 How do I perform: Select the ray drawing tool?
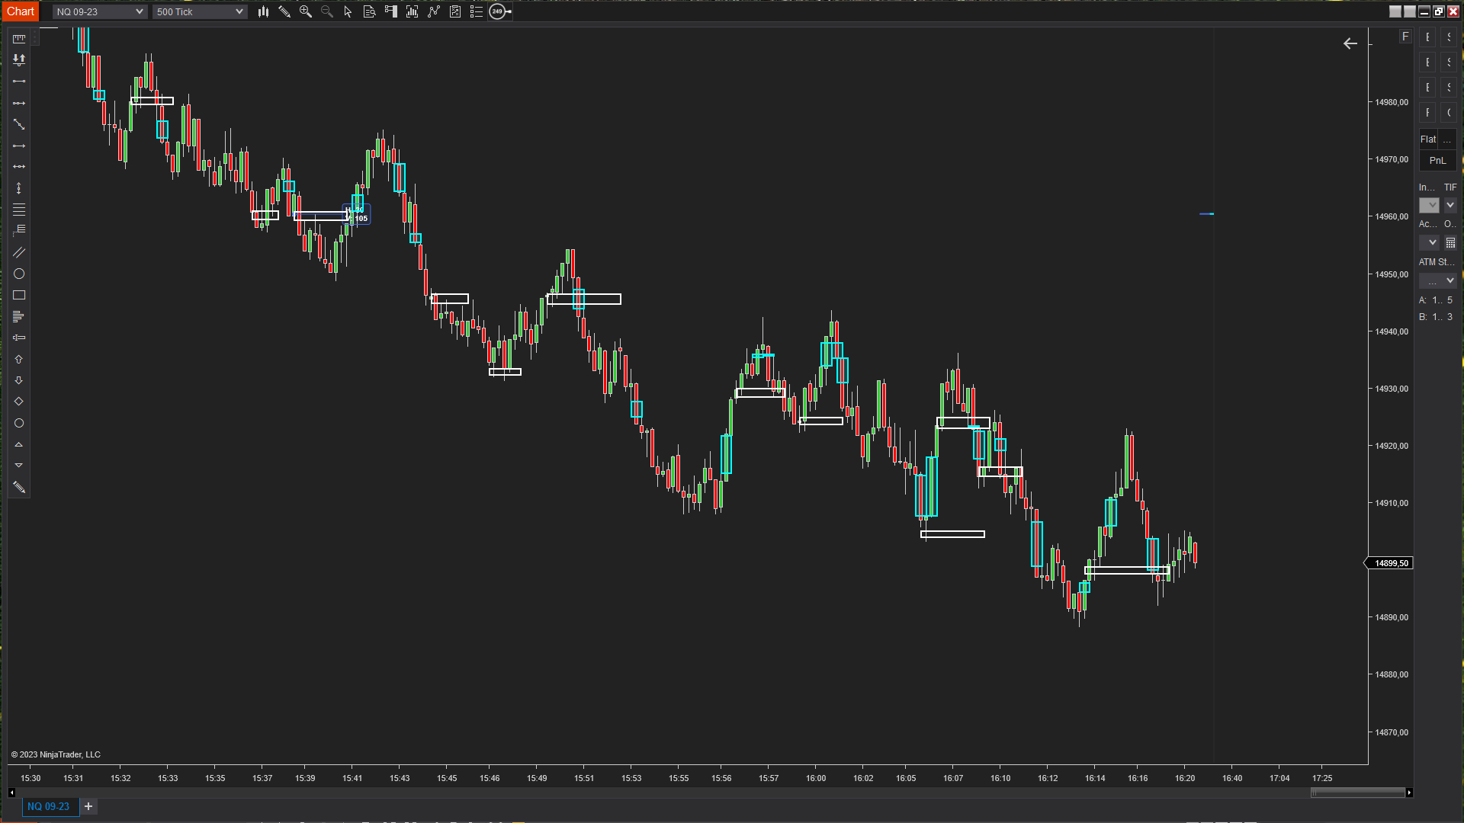pos(19,146)
